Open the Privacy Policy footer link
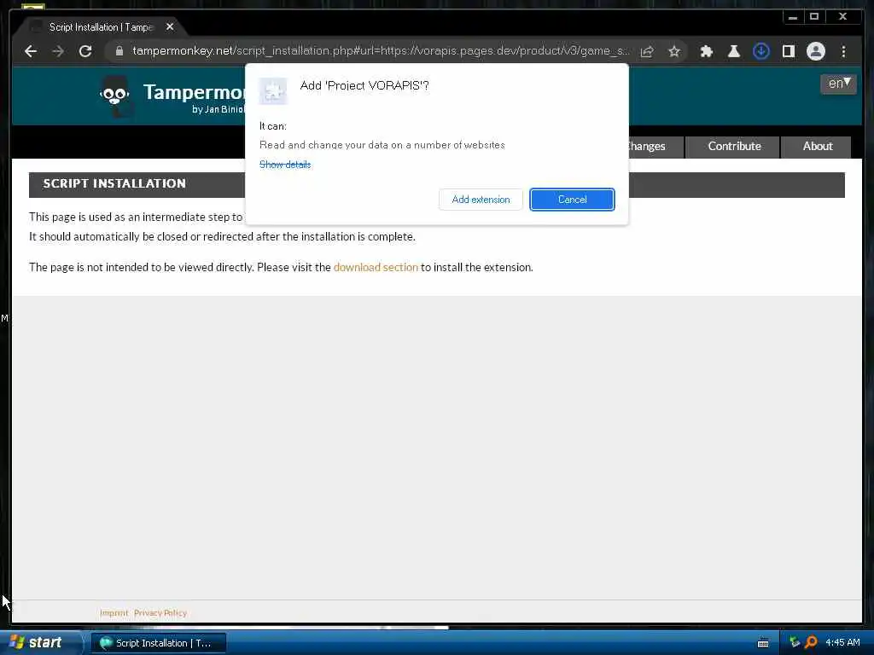The height and width of the screenshot is (655, 874). 160,613
